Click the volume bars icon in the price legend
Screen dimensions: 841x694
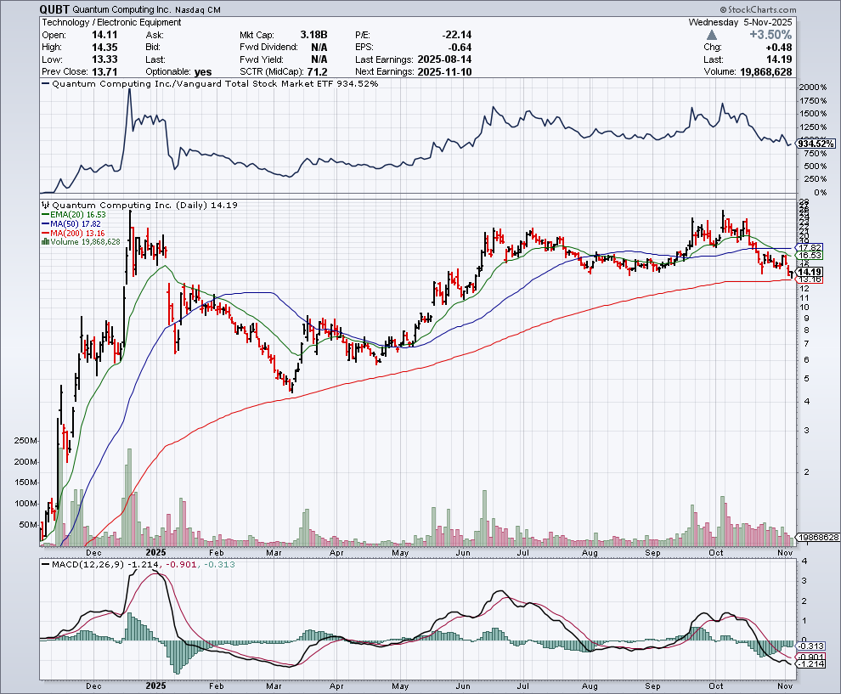[x=45, y=242]
